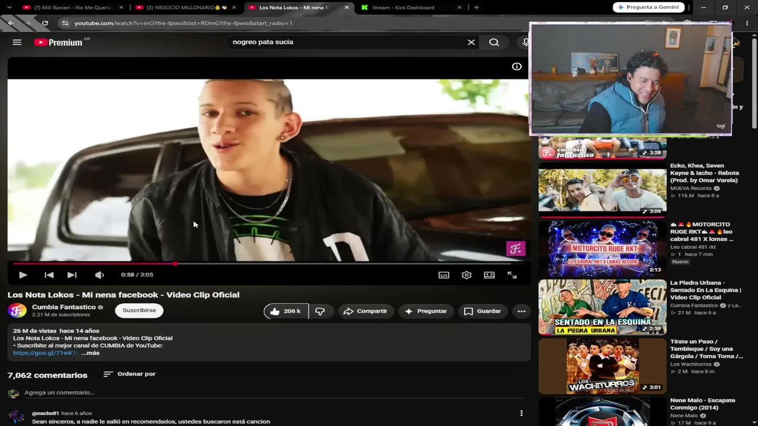Screen dimensions: 758x426
Task: Close the Stream - Kick Dashboard tab
Action: point(459,8)
